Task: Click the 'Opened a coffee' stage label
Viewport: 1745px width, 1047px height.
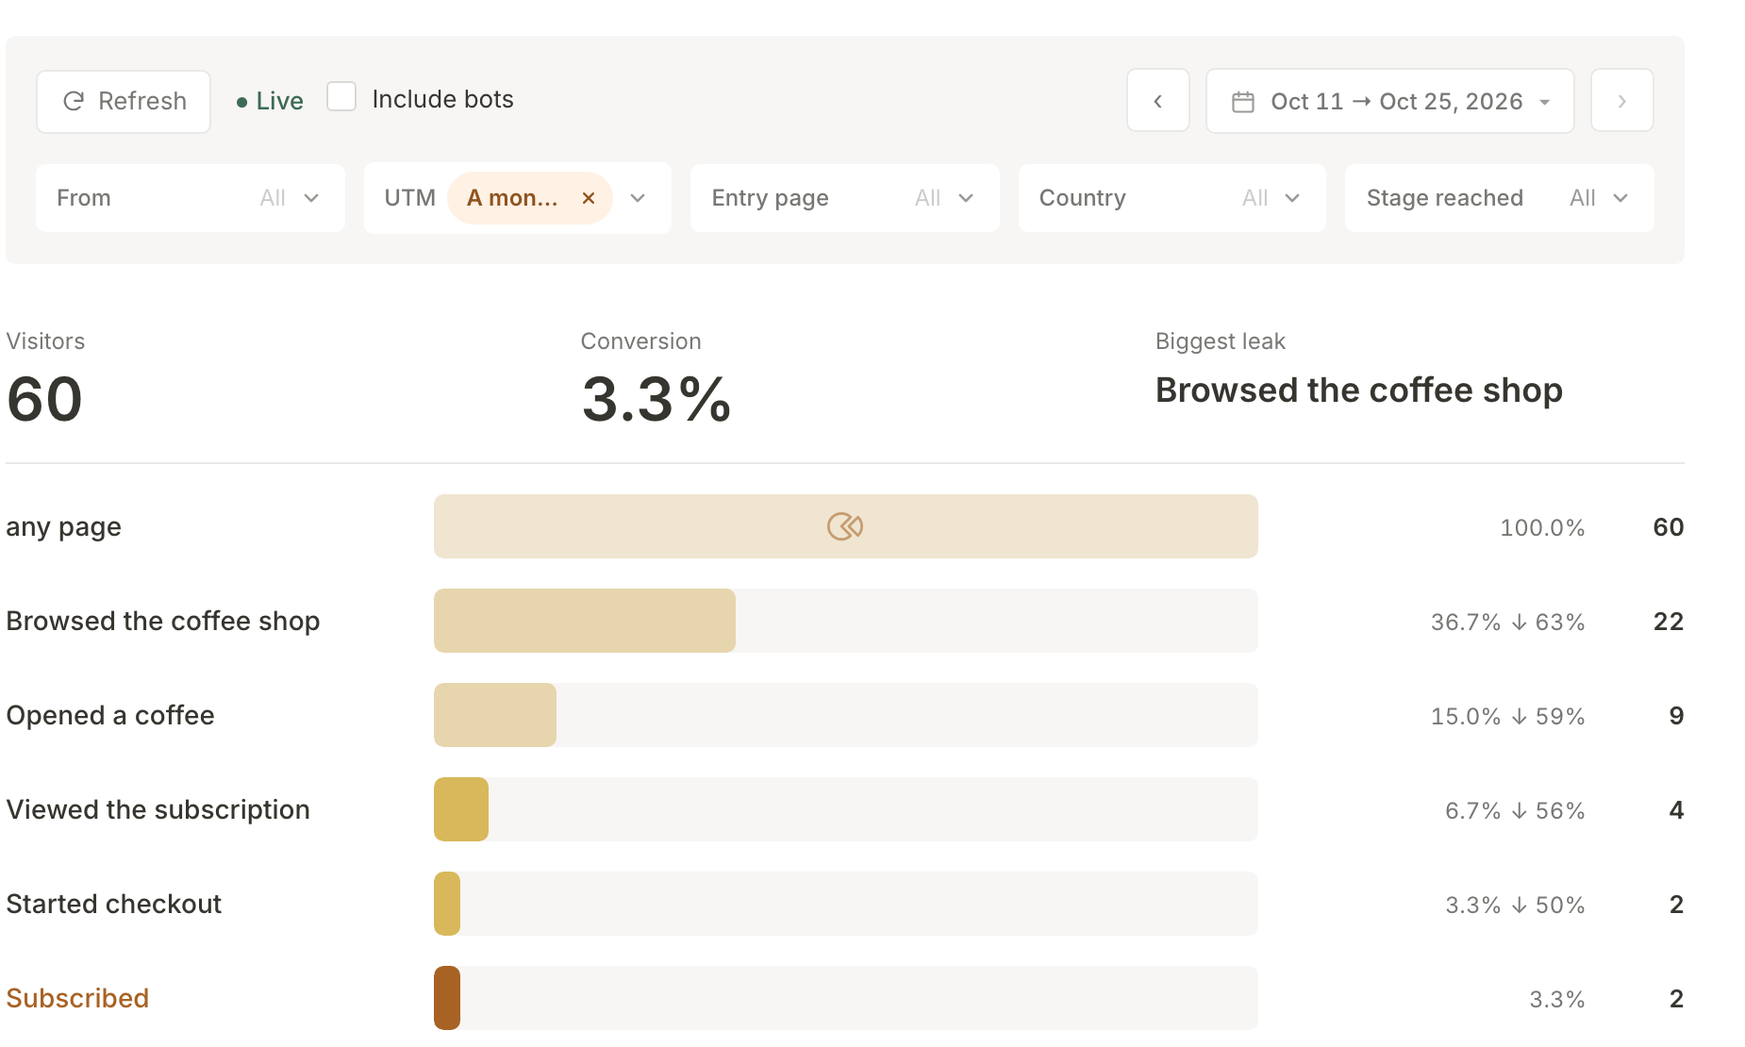Action: point(110,715)
